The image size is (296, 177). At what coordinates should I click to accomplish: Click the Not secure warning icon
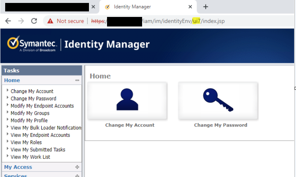50,21
